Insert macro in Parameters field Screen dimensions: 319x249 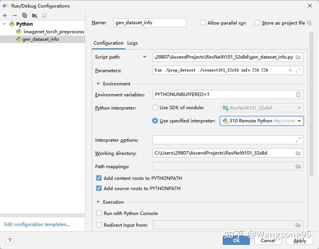pyautogui.click(x=290, y=70)
